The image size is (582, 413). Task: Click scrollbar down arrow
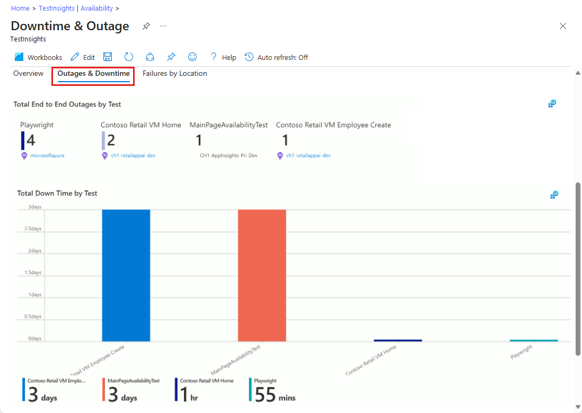pyautogui.click(x=578, y=407)
